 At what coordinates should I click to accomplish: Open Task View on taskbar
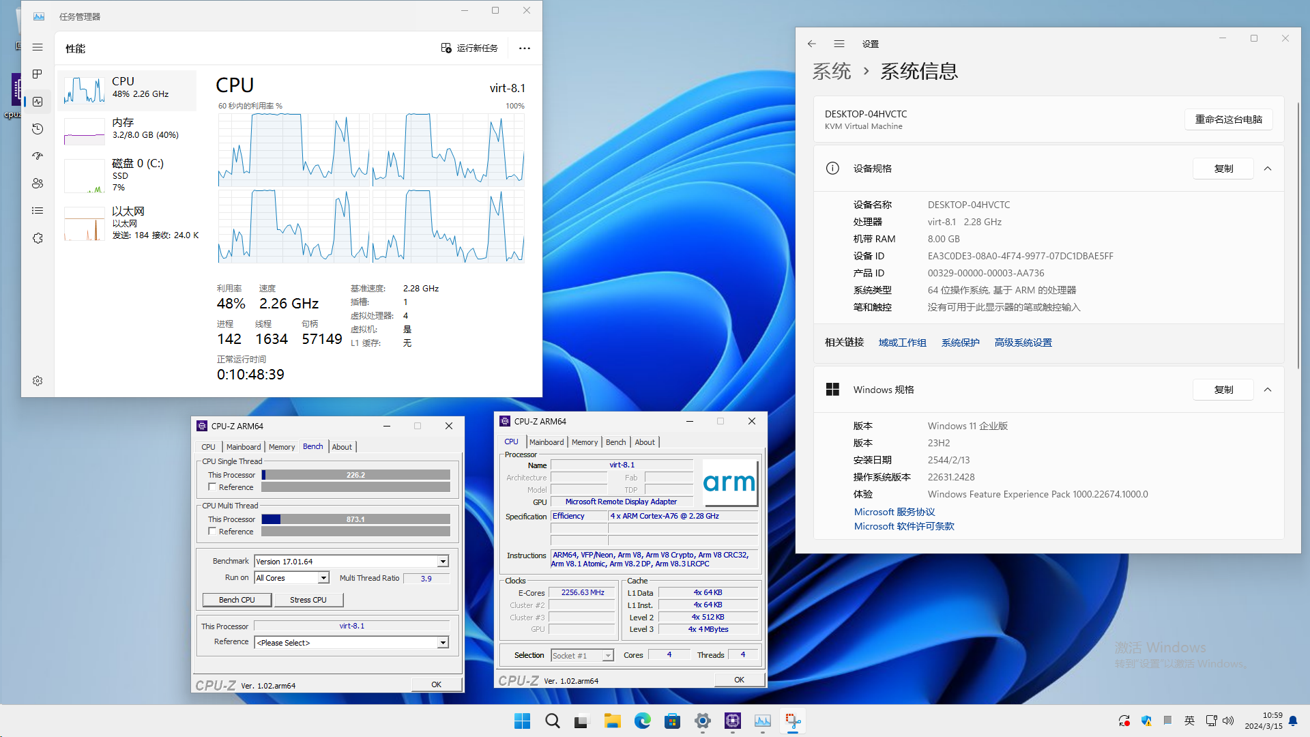click(581, 721)
